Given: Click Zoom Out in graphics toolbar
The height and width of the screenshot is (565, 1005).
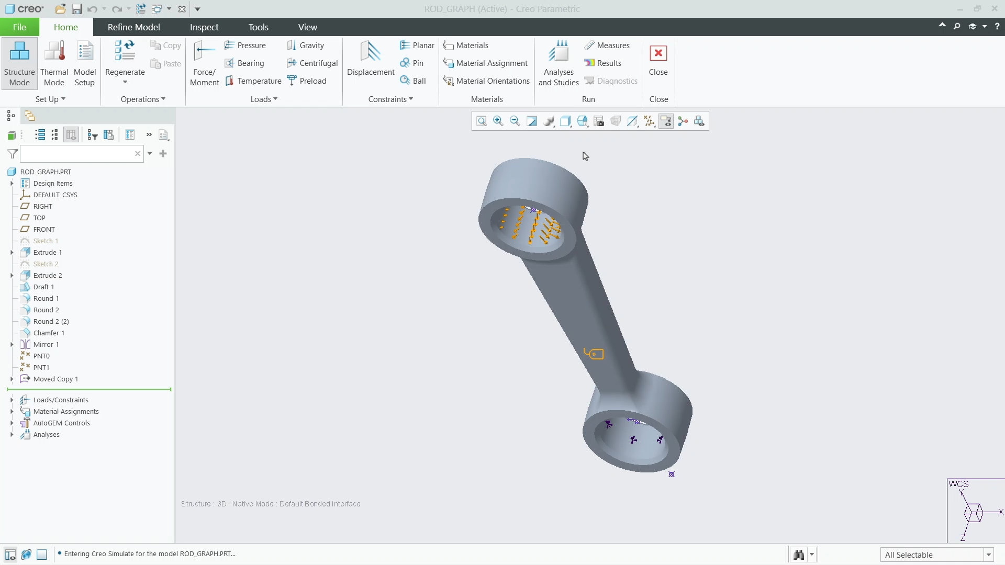Looking at the screenshot, I should (x=515, y=121).
